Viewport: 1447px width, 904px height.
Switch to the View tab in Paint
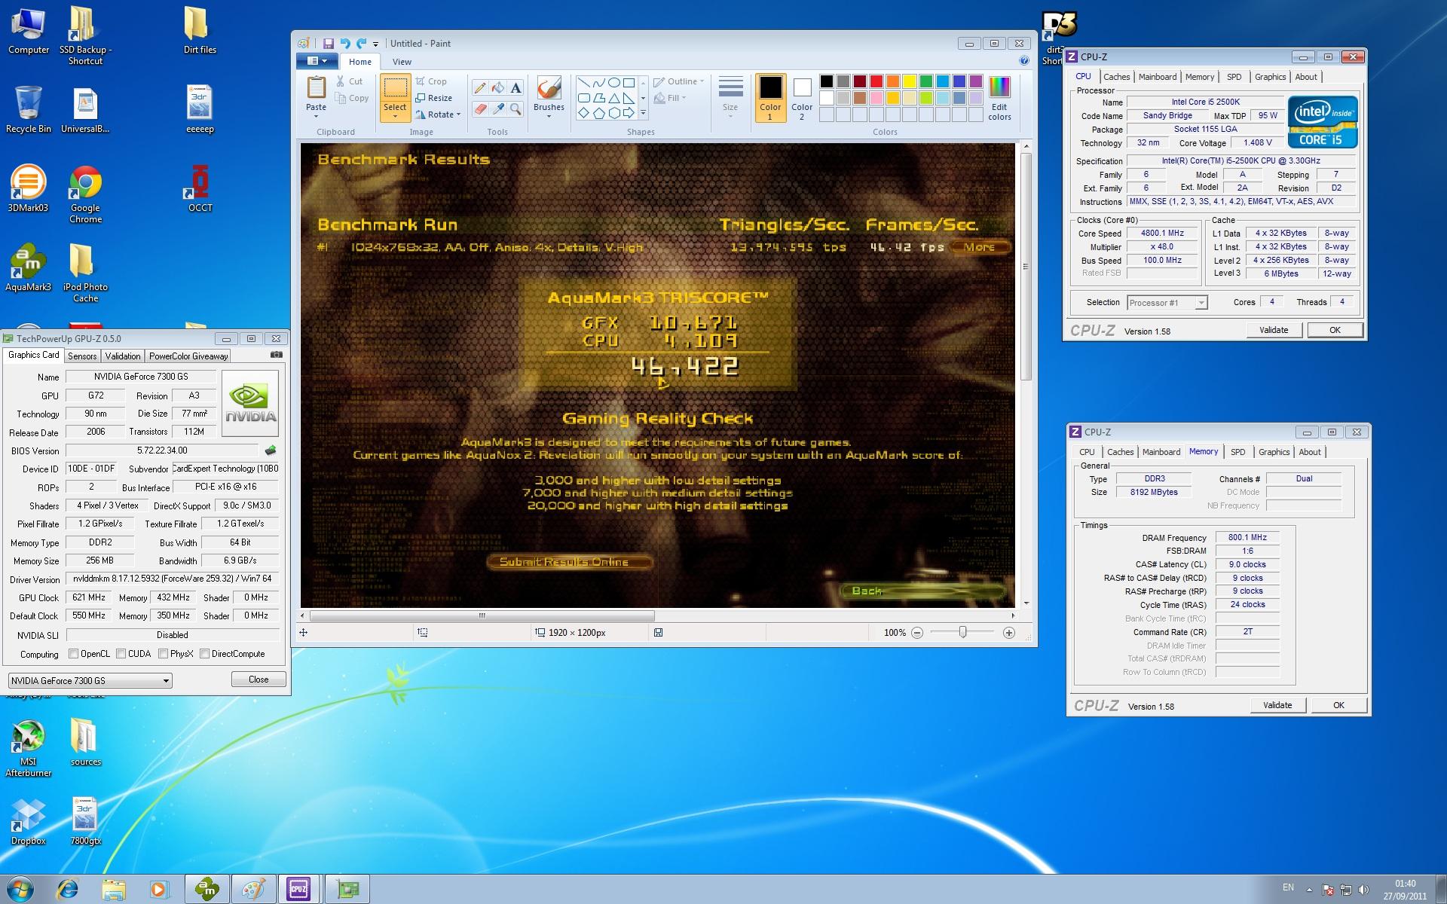pyautogui.click(x=402, y=62)
